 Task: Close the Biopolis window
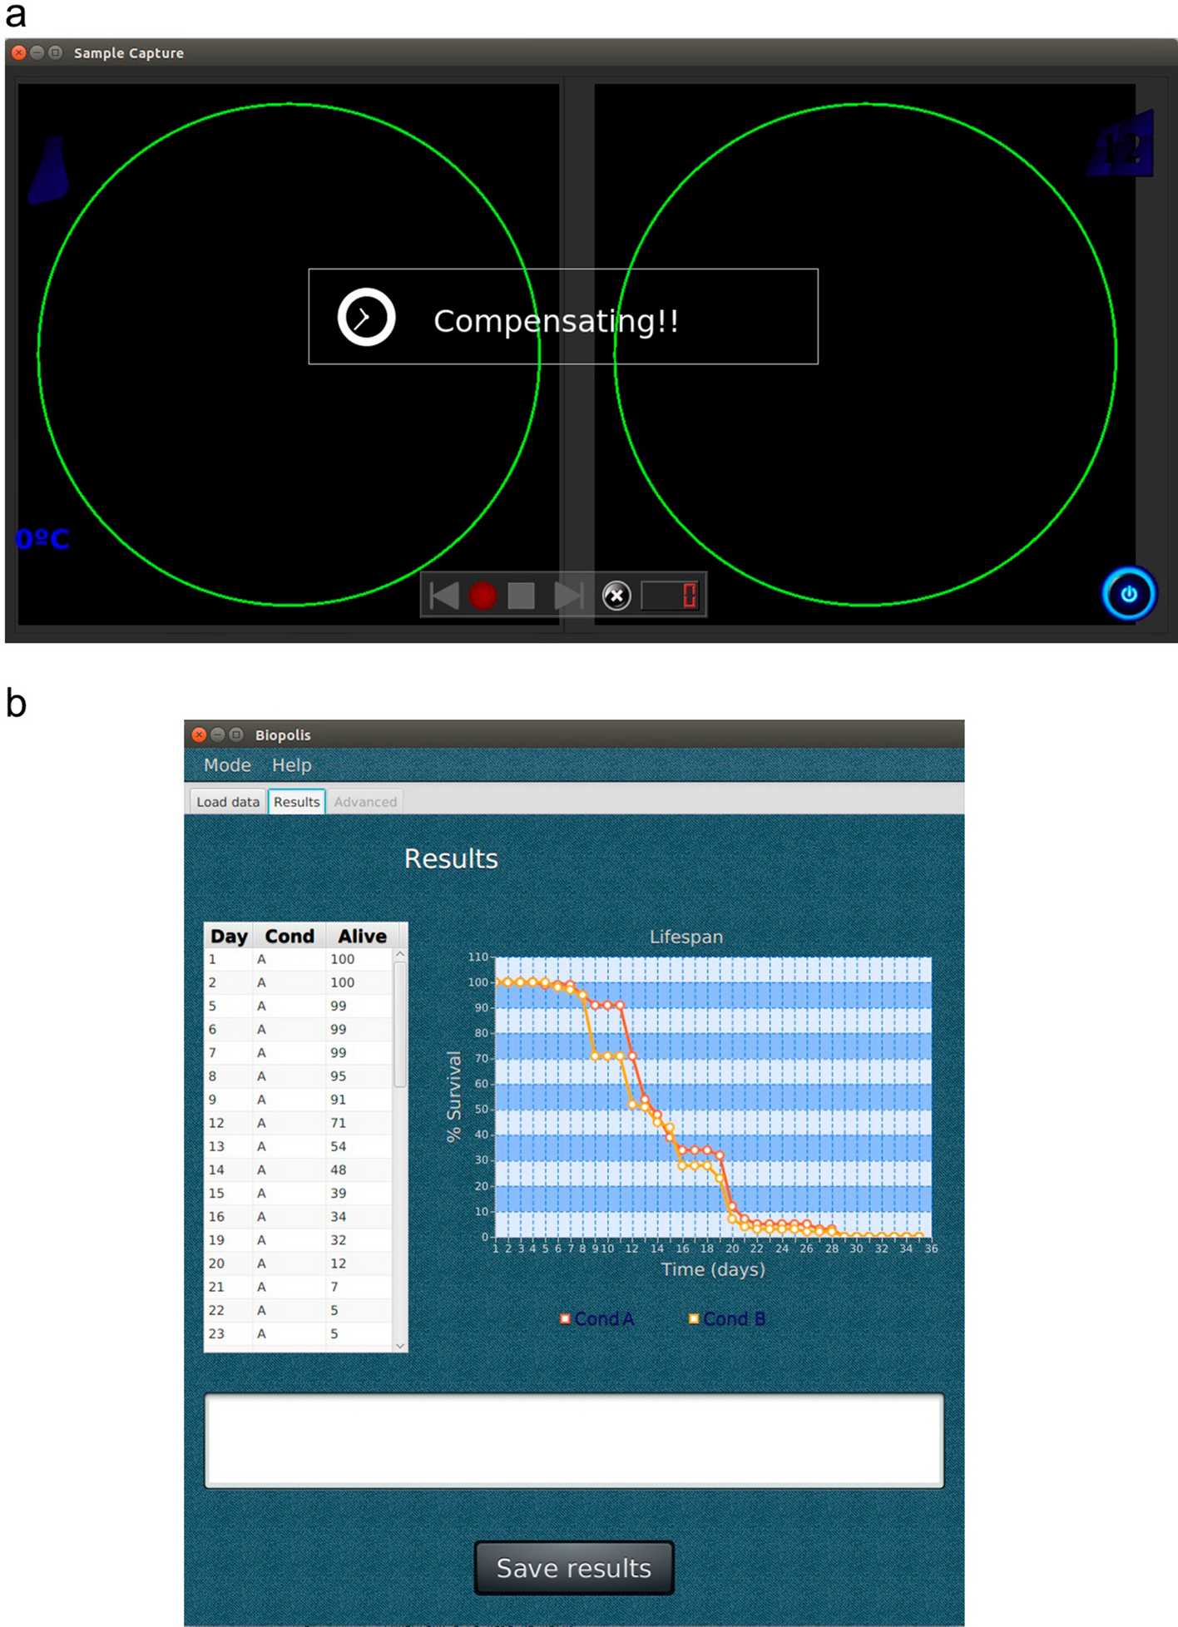tap(199, 734)
